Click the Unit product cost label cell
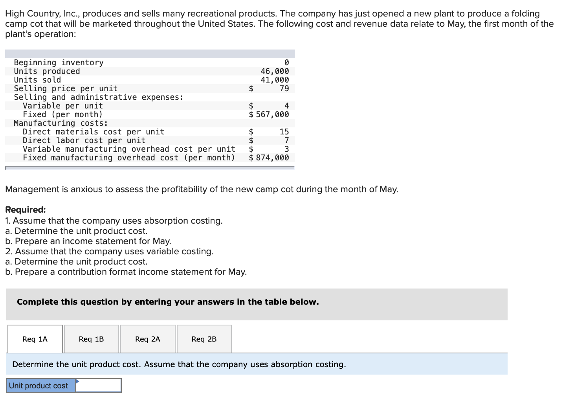 click(x=41, y=386)
